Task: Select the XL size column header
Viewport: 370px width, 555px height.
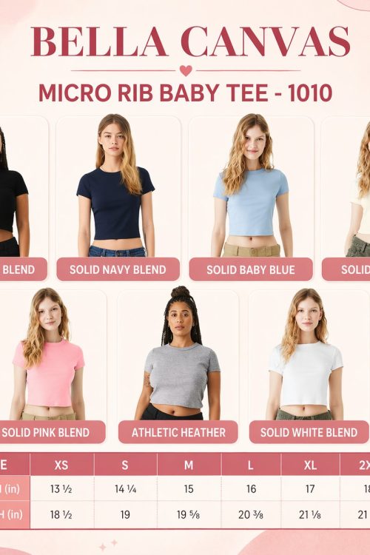Action: coord(311,465)
